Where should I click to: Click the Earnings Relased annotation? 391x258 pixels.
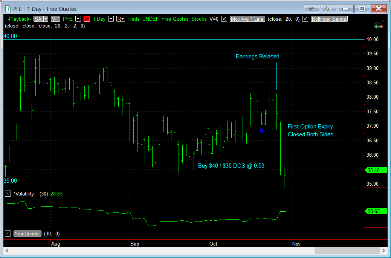point(258,56)
